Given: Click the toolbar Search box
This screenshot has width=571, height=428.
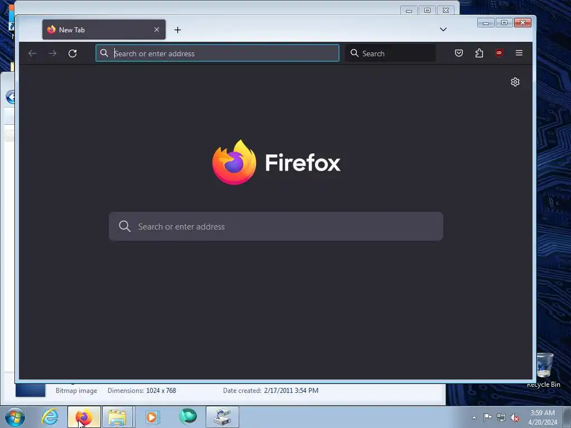Looking at the screenshot, I should pos(390,53).
